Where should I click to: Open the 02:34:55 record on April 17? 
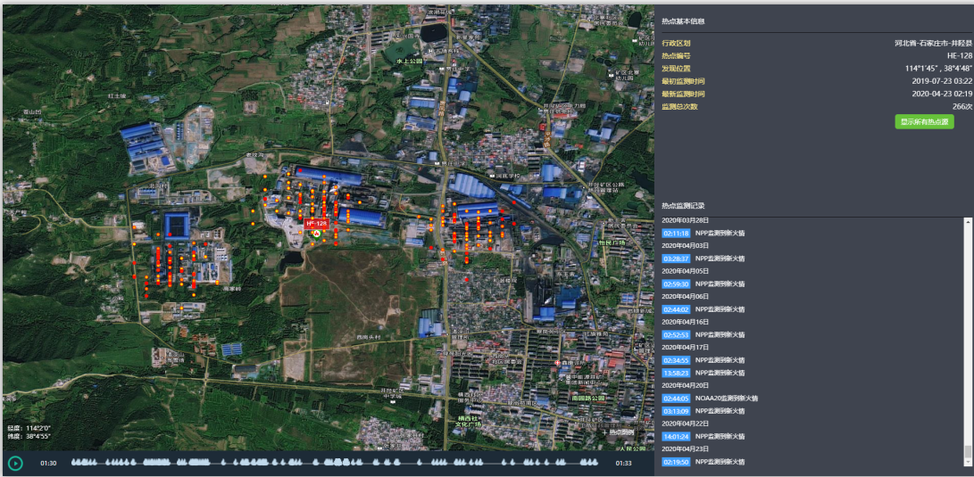tap(676, 360)
